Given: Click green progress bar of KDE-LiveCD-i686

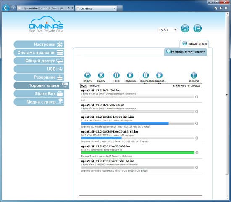Looking at the screenshot, I should point(138,153).
